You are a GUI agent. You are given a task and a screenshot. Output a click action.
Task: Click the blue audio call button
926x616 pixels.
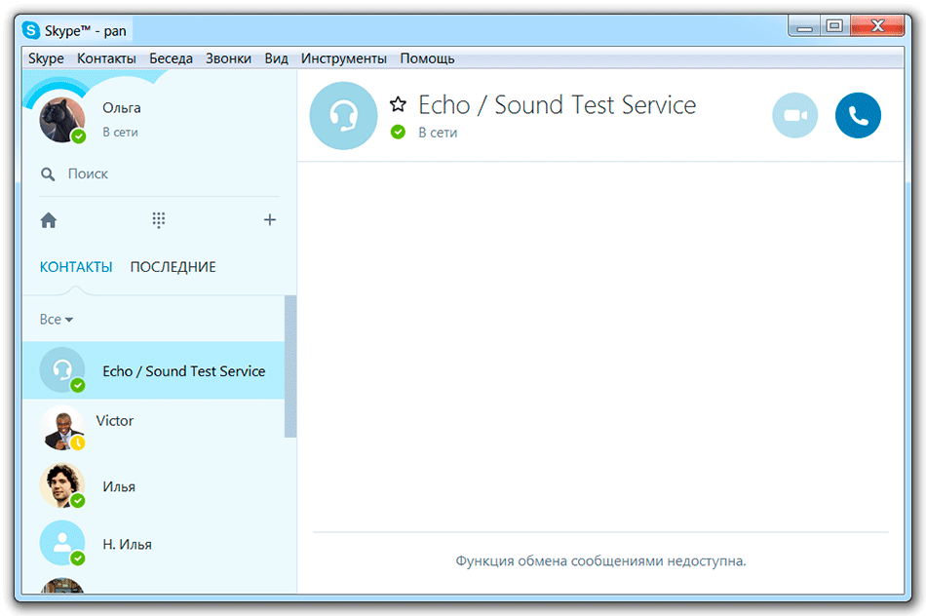(858, 116)
